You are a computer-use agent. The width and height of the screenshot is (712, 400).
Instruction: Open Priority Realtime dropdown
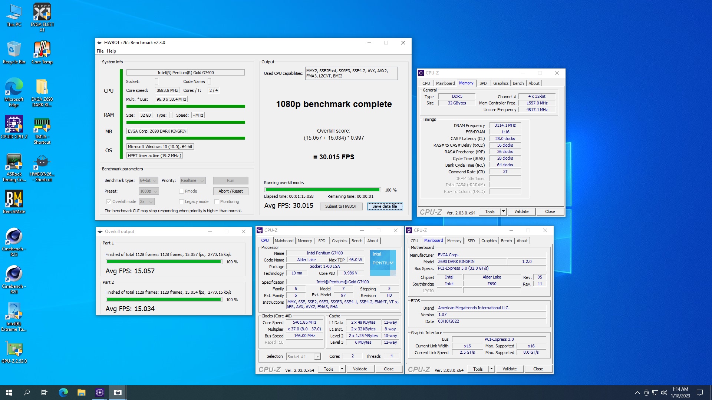pos(192,180)
